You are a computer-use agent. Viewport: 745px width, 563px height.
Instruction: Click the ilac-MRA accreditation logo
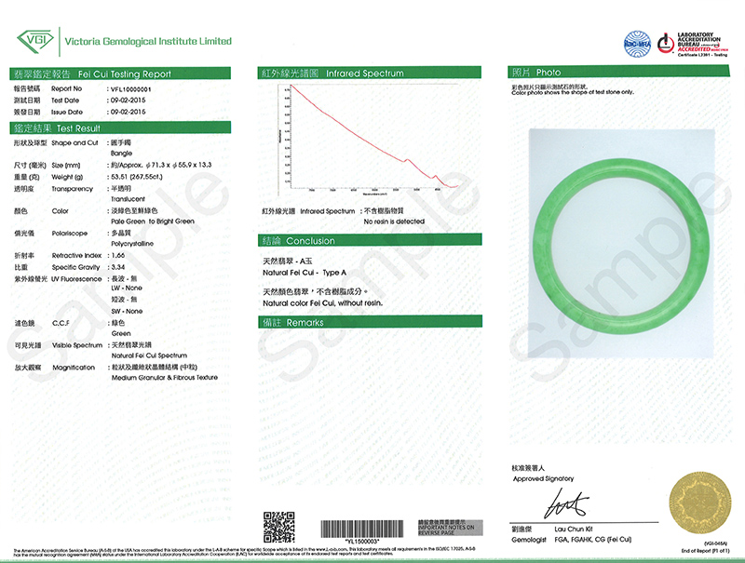pyautogui.click(x=636, y=41)
